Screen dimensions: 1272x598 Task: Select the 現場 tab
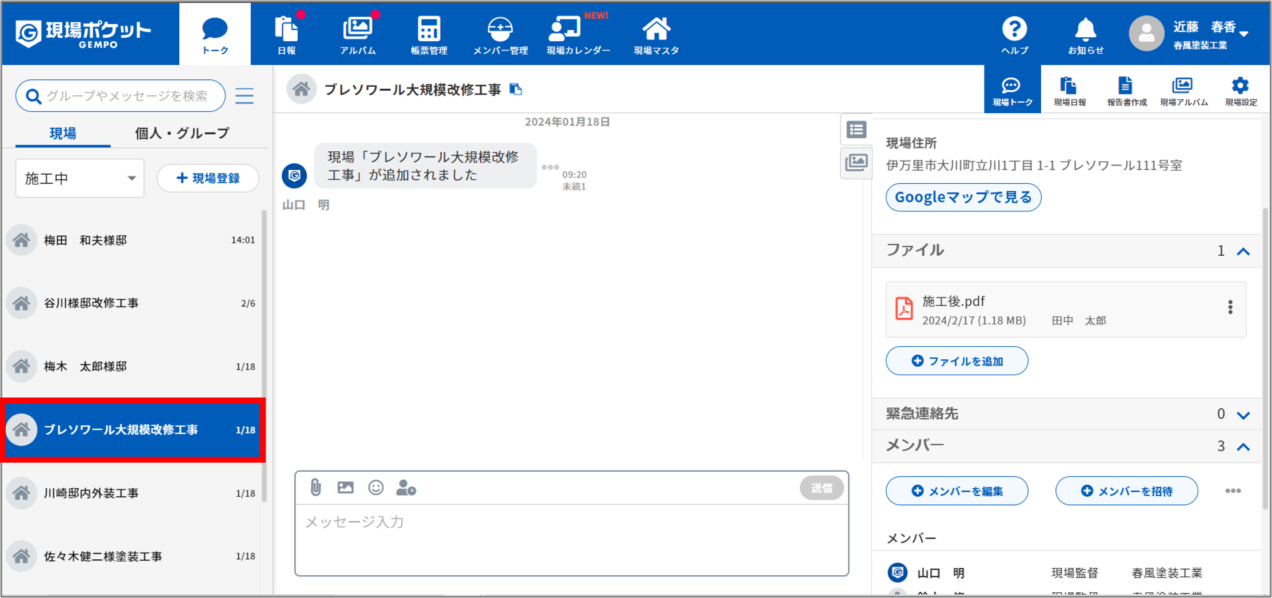[x=63, y=134]
